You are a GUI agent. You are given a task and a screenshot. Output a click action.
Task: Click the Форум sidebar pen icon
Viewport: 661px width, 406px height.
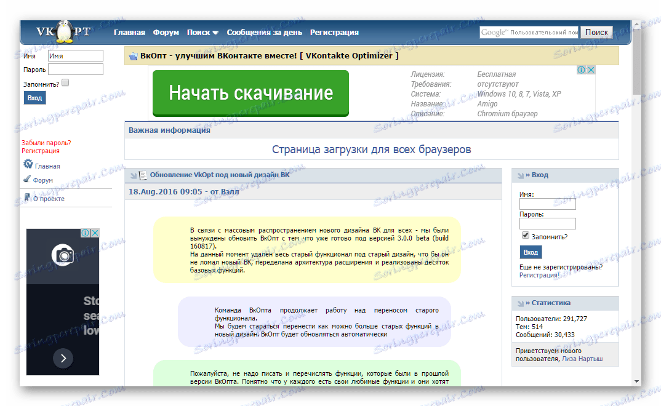(27, 179)
